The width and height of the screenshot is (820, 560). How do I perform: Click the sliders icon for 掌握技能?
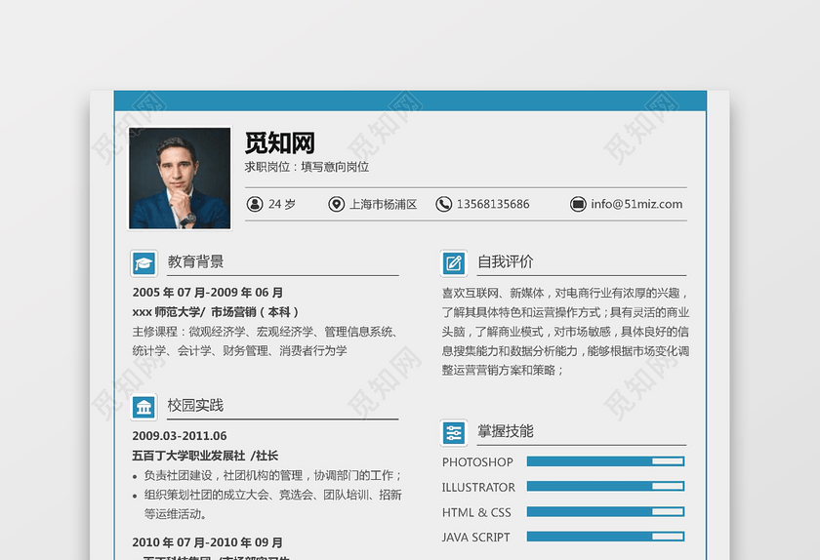click(453, 433)
